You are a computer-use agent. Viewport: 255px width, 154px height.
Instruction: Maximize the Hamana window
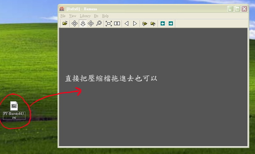(x=237, y=9)
